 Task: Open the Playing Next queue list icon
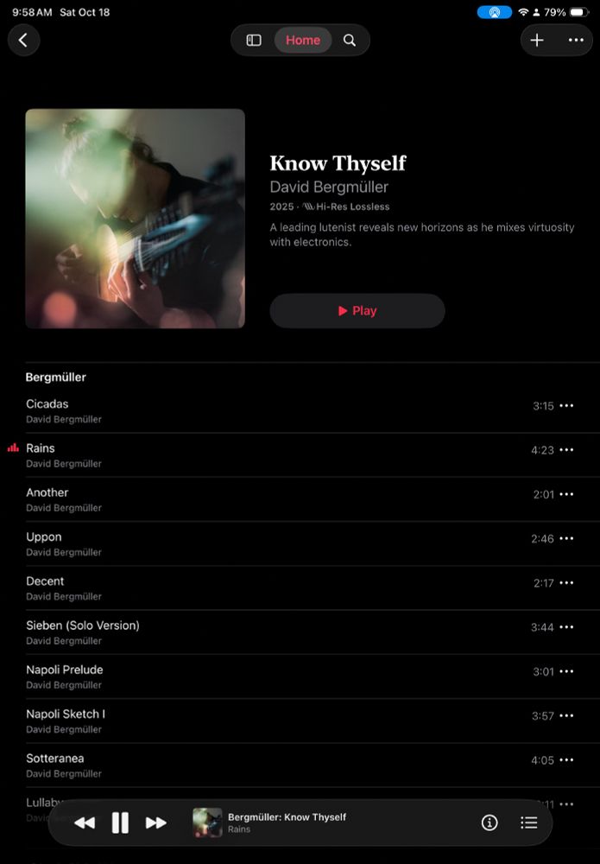529,823
